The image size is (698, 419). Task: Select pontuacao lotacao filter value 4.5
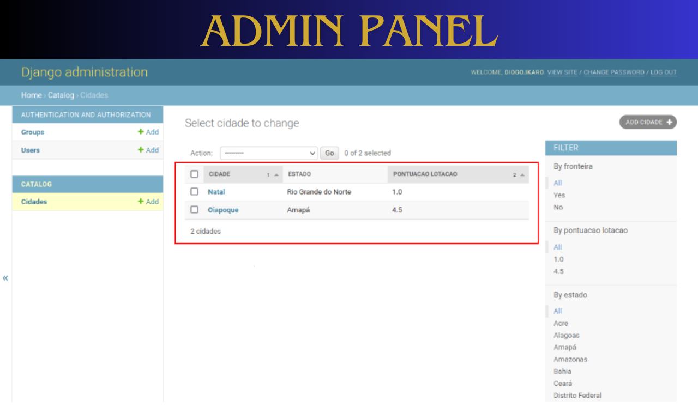click(x=558, y=271)
